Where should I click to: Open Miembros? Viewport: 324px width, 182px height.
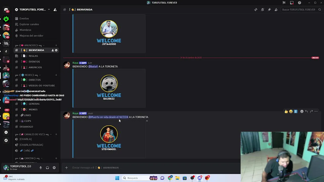tap(36, 30)
